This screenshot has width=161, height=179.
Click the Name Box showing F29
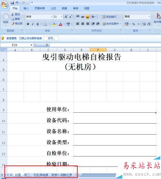tap(14, 45)
